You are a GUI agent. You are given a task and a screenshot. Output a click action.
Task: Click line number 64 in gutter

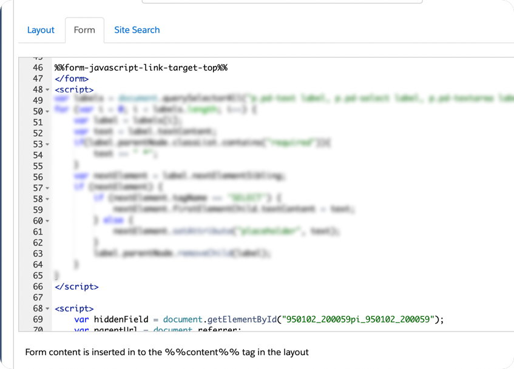click(38, 265)
